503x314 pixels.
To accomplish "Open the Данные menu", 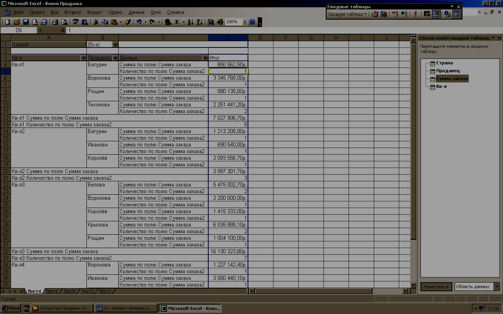I will [x=136, y=12].
